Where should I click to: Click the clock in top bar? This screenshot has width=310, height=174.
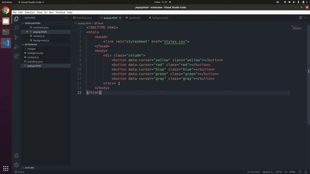pyautogui.click(x=161, y=2)
